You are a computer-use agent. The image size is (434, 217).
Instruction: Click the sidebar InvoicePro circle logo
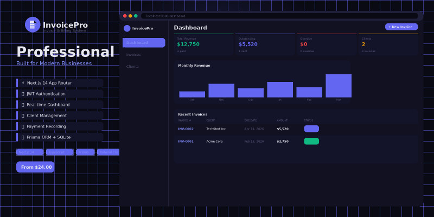click(127, 28)
